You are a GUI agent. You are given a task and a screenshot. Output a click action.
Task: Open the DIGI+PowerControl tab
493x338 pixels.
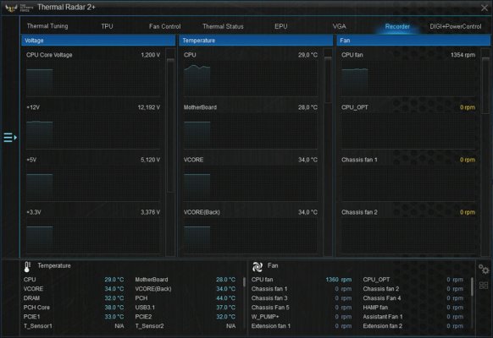point(455,26)
